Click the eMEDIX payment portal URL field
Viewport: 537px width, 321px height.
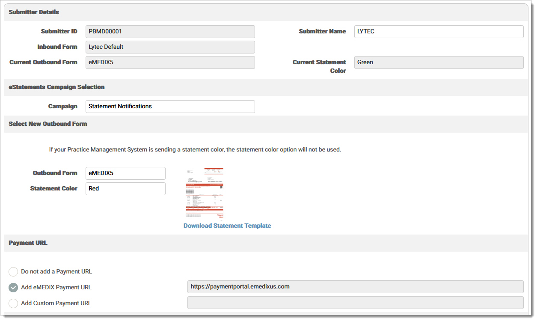tap(355, 287)
